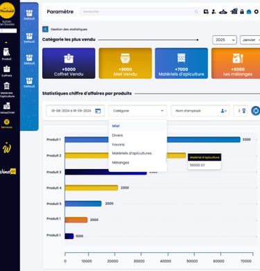Click the Miel Vendu yellow card
The width and height of the screenshot is (260, 271).
pos(125,63)
